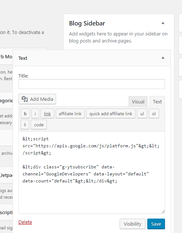Screen dimensions: 182x233
Task: Click the Text widget header title
Action: 23,58
